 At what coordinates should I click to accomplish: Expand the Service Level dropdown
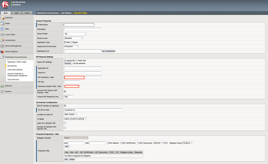73,38
